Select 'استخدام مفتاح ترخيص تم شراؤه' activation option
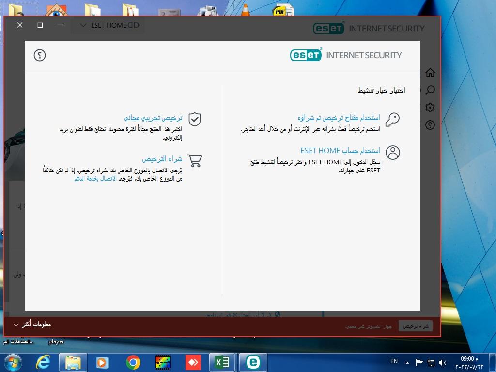Image resolution: width=496 pixels, height=372 pixels. [339, 118]
